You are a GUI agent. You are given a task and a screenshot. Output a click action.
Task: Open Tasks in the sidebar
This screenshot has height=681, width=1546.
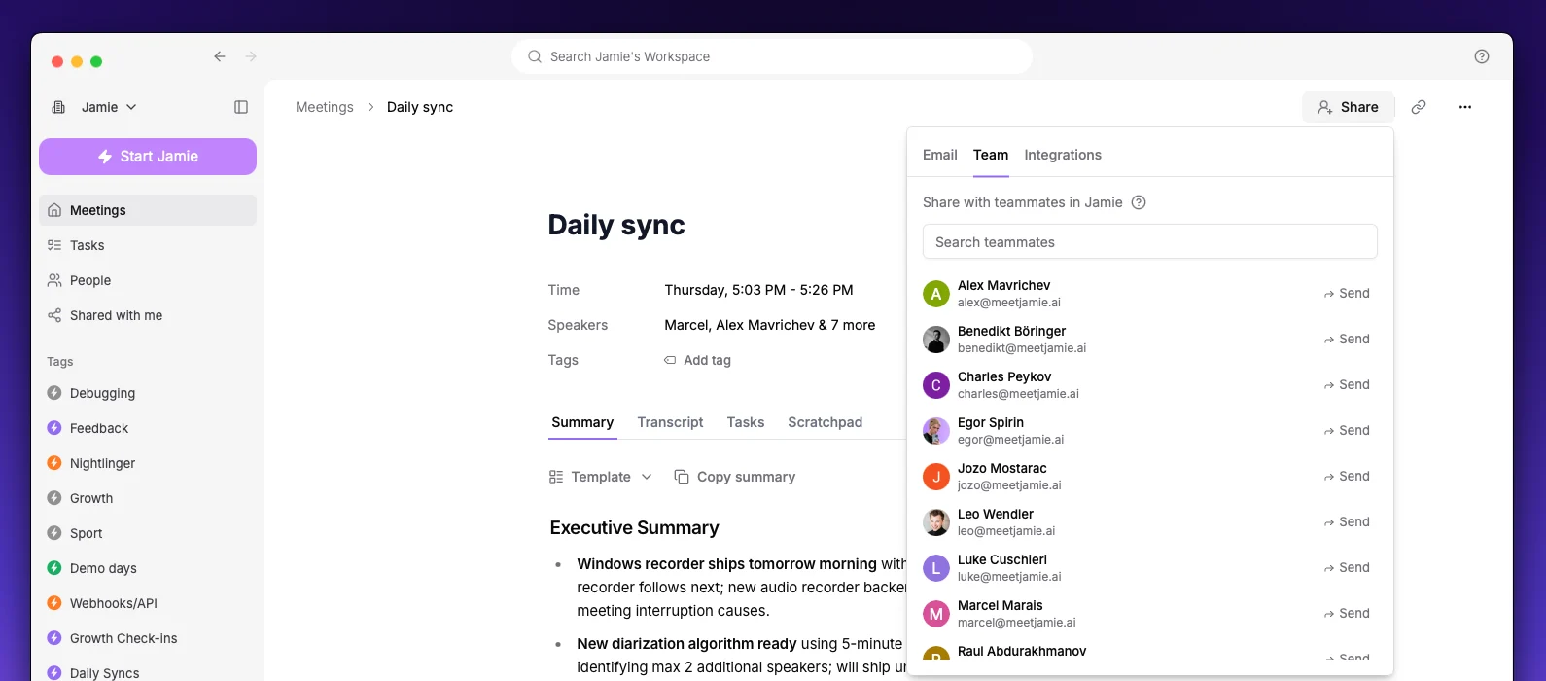click(x=148, y=245)
